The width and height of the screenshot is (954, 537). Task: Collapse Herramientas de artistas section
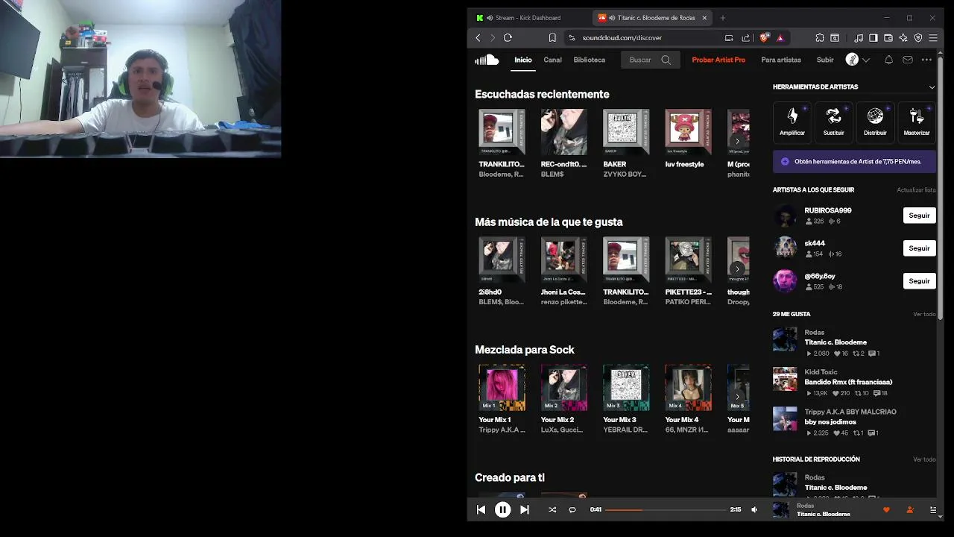(932, 87)
